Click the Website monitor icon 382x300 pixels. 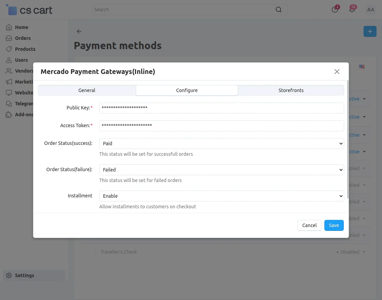click(x=9, y=92)
